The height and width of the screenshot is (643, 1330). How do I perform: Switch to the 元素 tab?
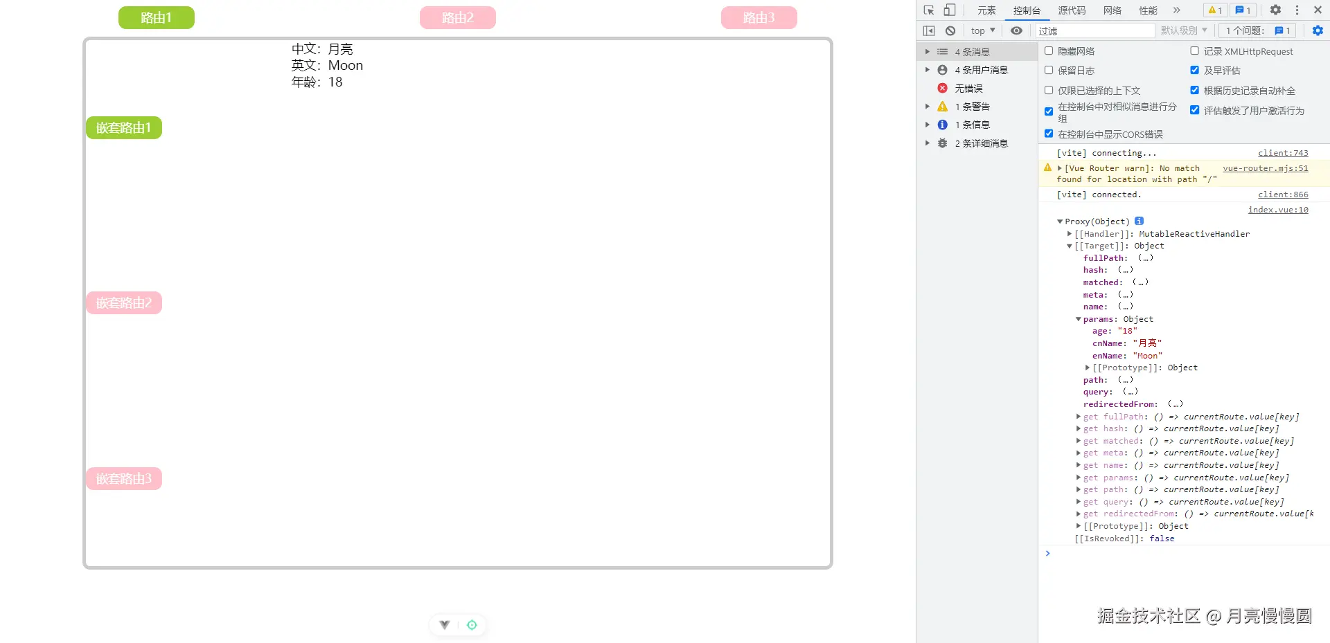tap(986, 10)
